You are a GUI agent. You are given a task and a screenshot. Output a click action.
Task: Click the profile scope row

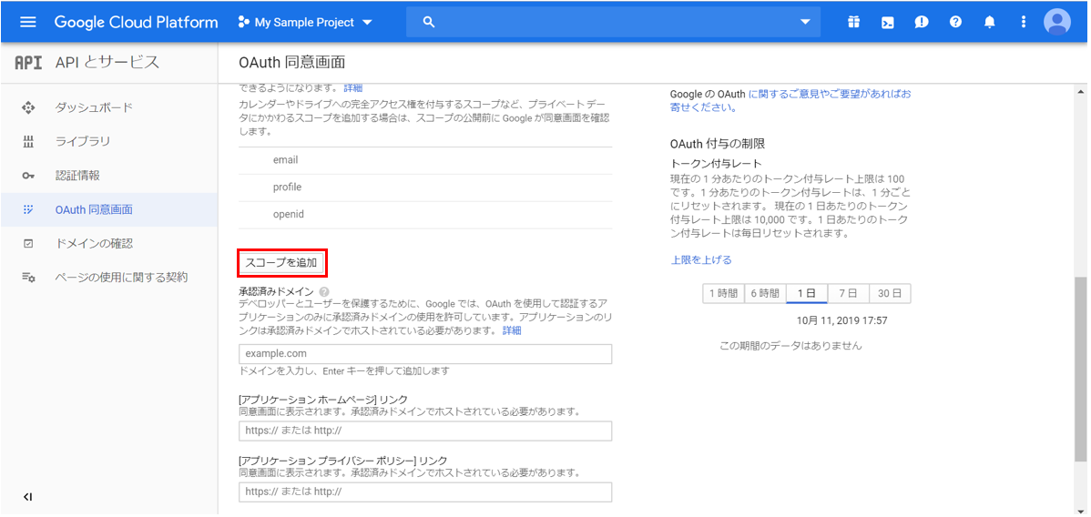click(x=425, y=188)
